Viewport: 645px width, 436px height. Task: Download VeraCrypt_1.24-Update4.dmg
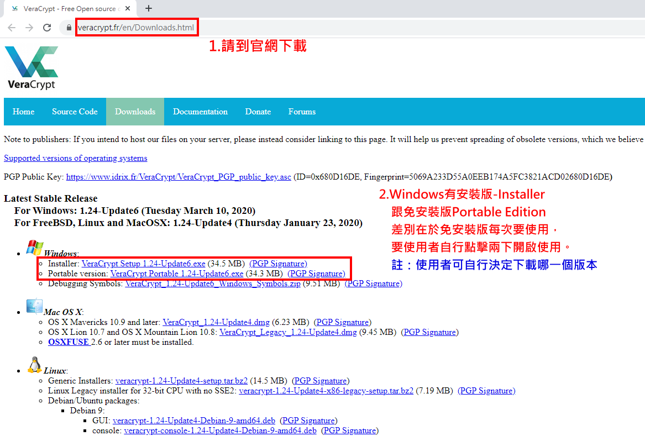(x=216, y=322)
